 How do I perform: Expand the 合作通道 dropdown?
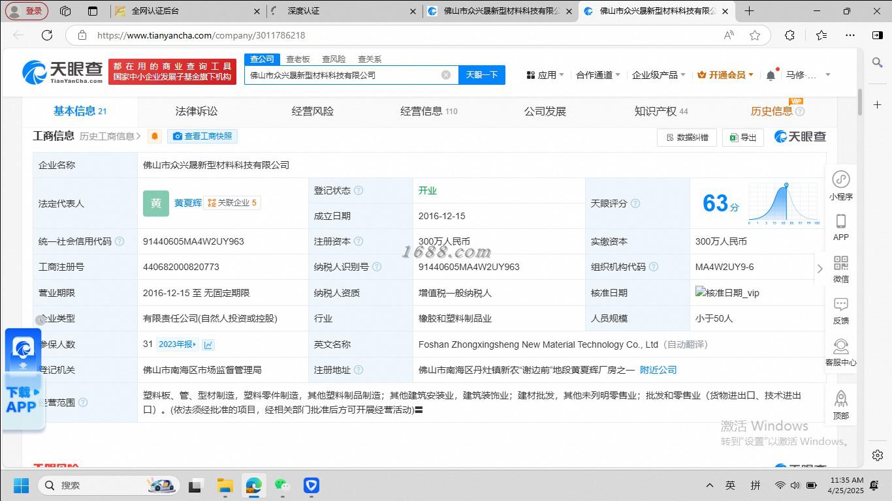597,75
